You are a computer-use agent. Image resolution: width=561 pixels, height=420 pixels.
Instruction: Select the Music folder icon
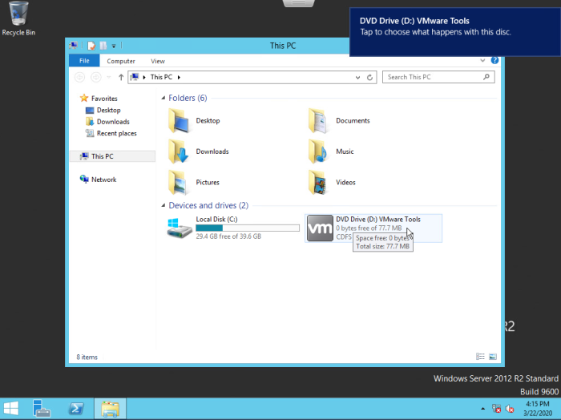pos(318,151)
